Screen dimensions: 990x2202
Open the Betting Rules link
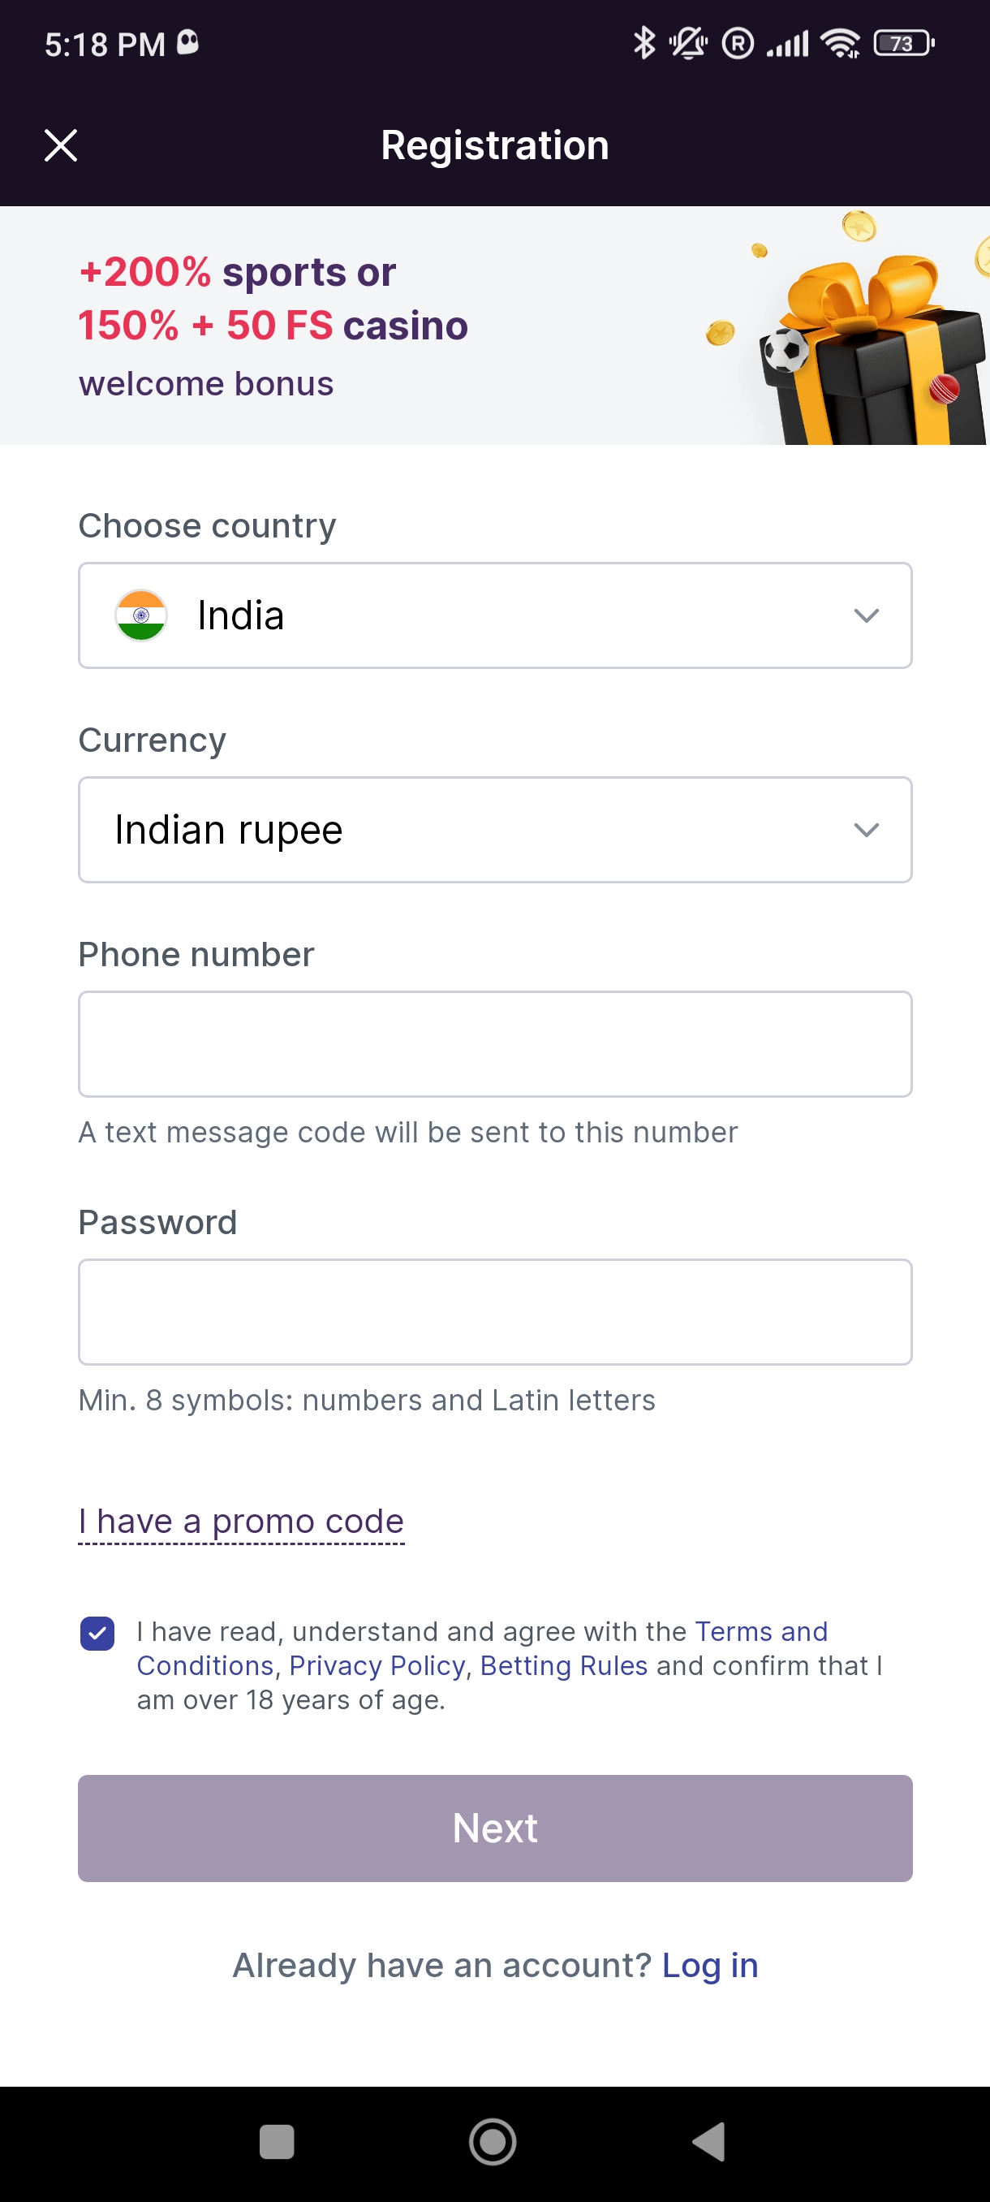pos(564,1666)
